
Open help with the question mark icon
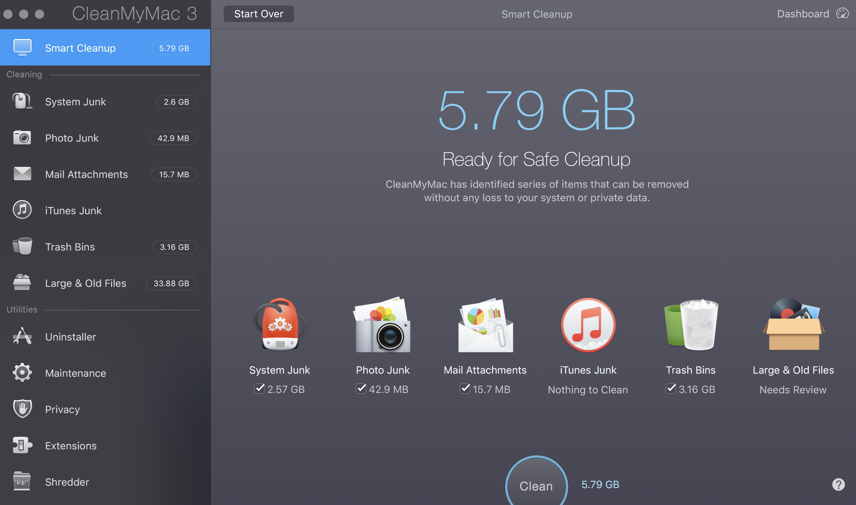click(838, 484)
